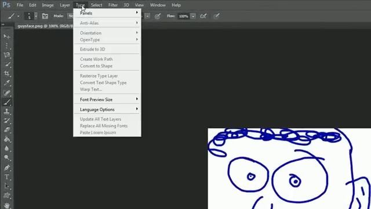This screenshot has height=209, width=371.
Task: Choose Warp Text... menu item
Action: [x=107, y=89]
